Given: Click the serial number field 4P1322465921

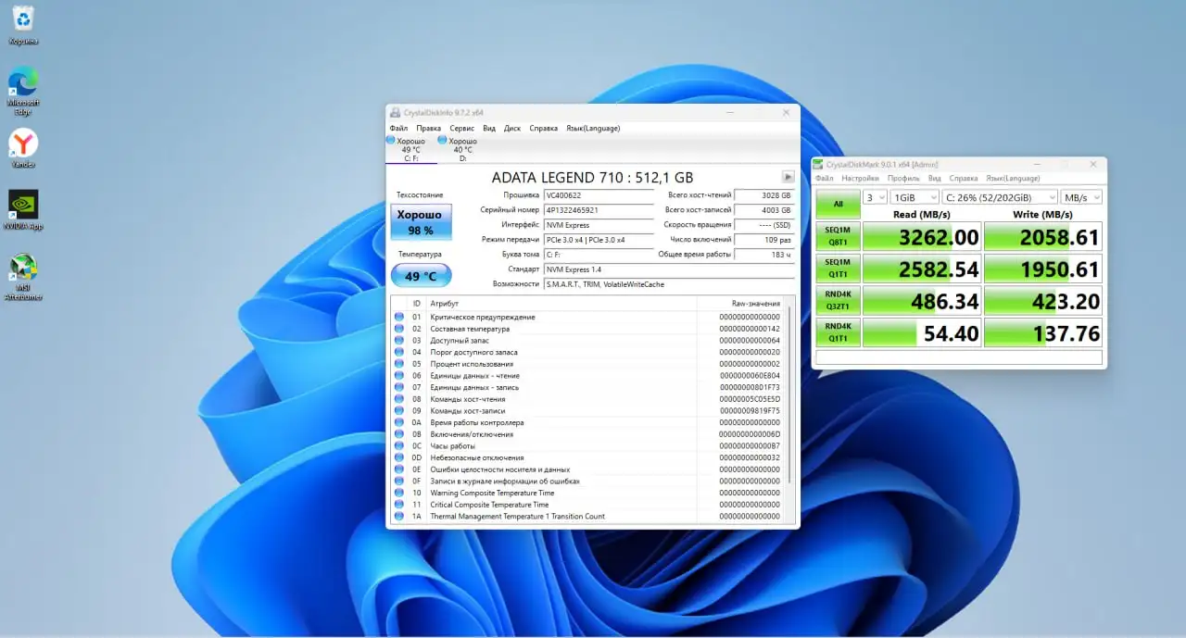Looking at the screenshot, I should [599, 210].
